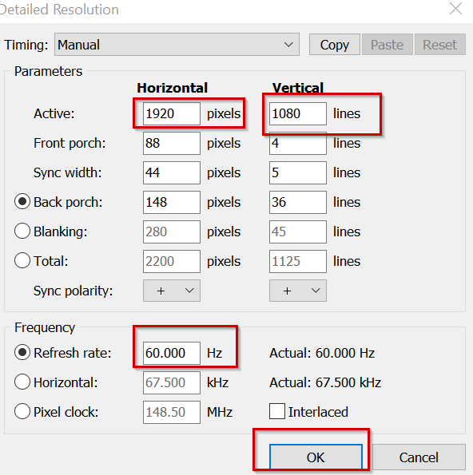Select the Total radio button
The height and width of the screenshot is (475, 473).
pos(22,260)
